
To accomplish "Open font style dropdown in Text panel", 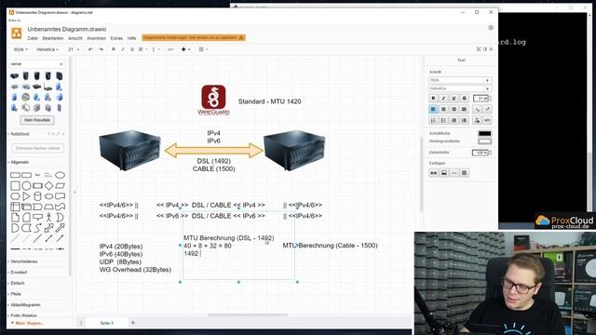I will (460, 81).
